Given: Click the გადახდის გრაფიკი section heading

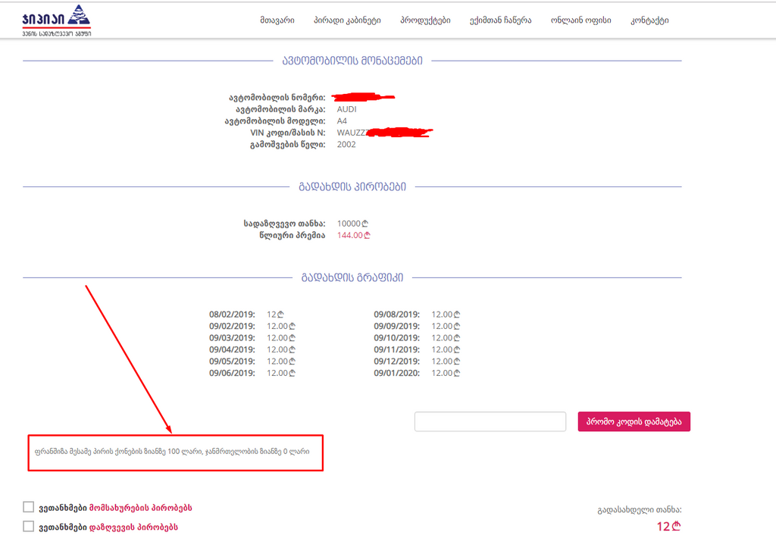Looking at the screenshot, I should click(352, 277).
